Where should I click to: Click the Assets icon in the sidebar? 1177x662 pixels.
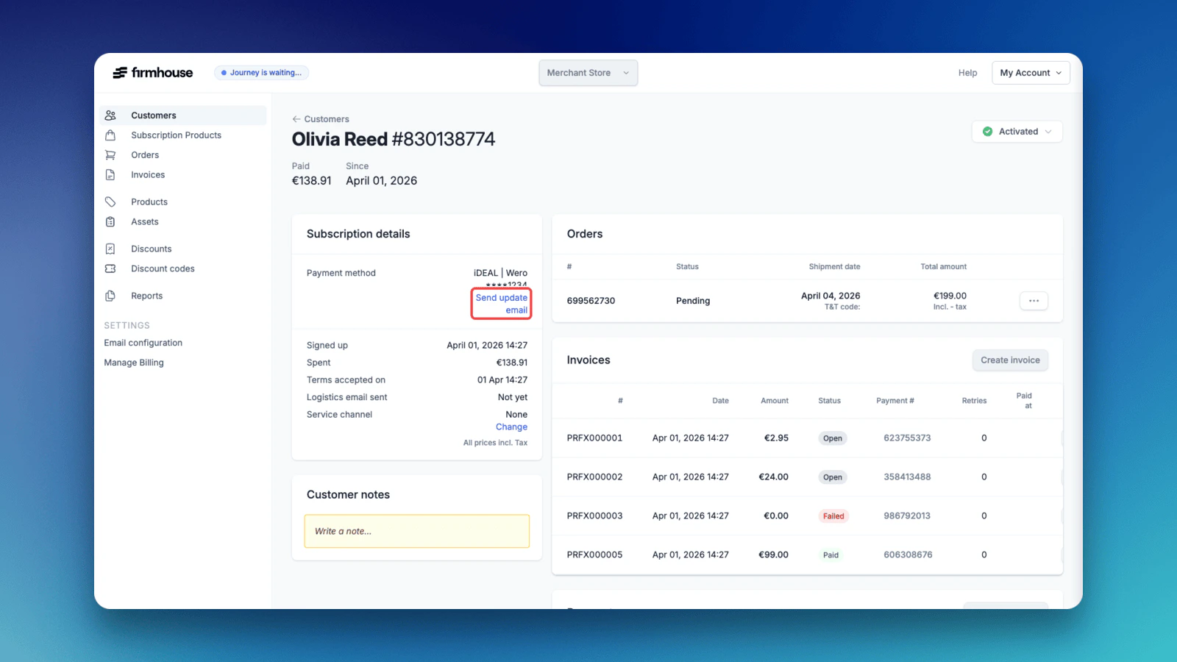[110, 221]
